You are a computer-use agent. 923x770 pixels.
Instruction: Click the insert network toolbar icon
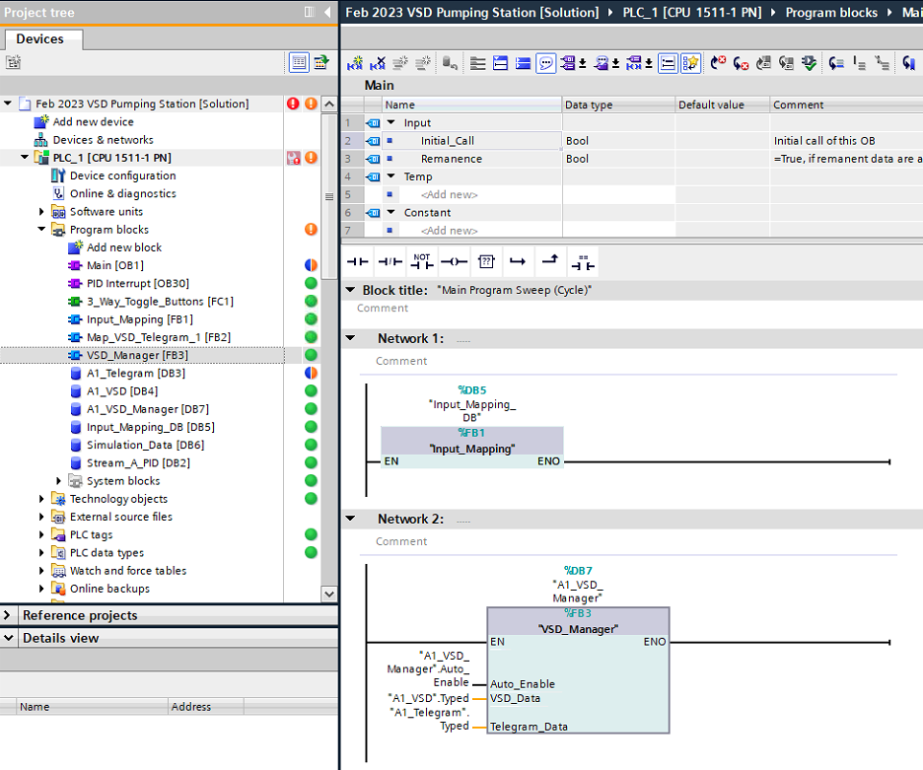(355, 63)
